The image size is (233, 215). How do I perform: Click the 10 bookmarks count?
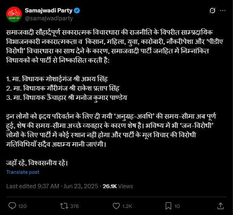point(177,206)
